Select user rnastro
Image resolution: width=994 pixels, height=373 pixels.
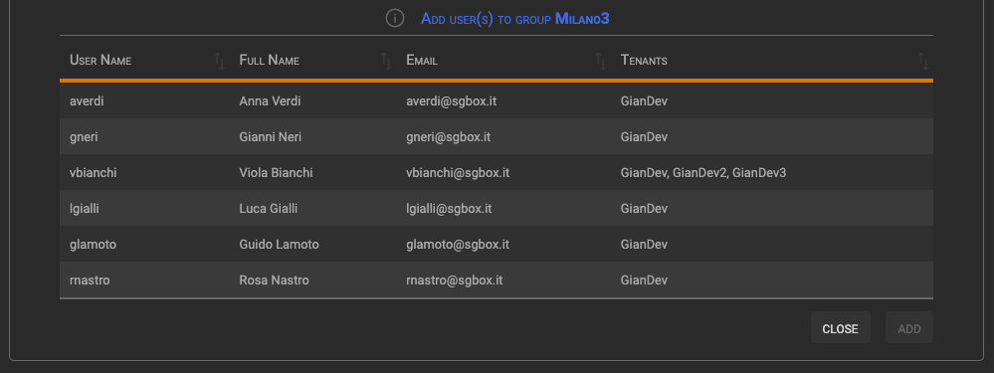[x=497, y=280]
